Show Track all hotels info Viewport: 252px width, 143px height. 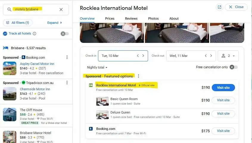[34, 34]
